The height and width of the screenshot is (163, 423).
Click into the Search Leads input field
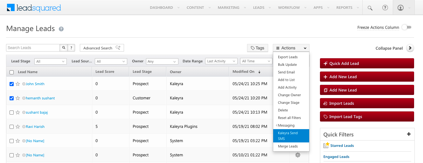coord(33,48)
